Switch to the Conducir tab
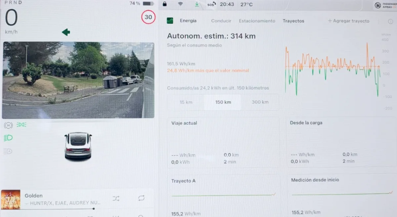 pos(221,21)
